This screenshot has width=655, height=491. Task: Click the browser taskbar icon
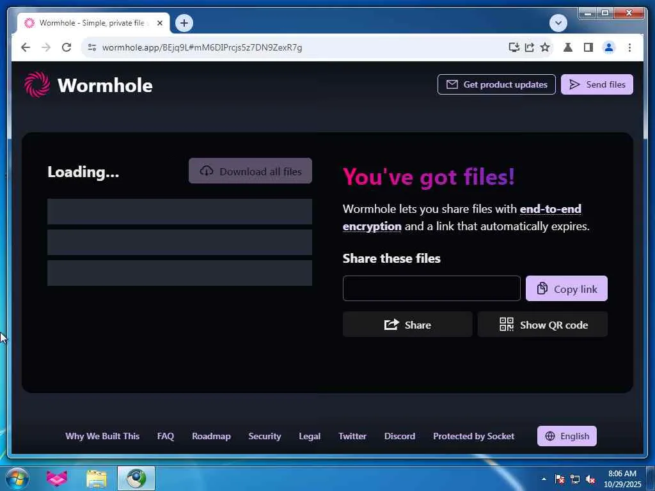tap(136, 478)
